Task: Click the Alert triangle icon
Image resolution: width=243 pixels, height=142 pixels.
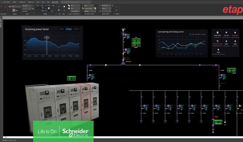Action: [64, 6]
